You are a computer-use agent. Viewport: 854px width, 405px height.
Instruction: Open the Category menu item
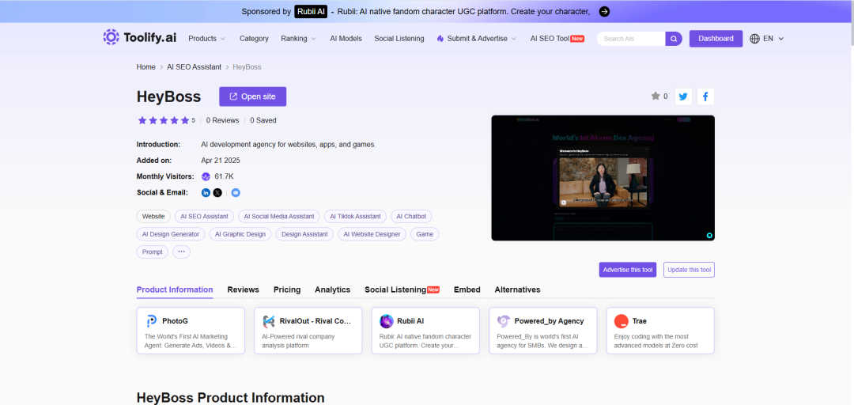(x=254, y=39)
